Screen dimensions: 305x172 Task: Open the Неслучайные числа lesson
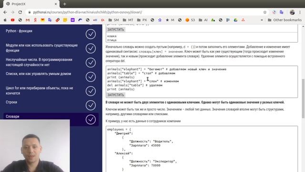click(x=39, y=62)
